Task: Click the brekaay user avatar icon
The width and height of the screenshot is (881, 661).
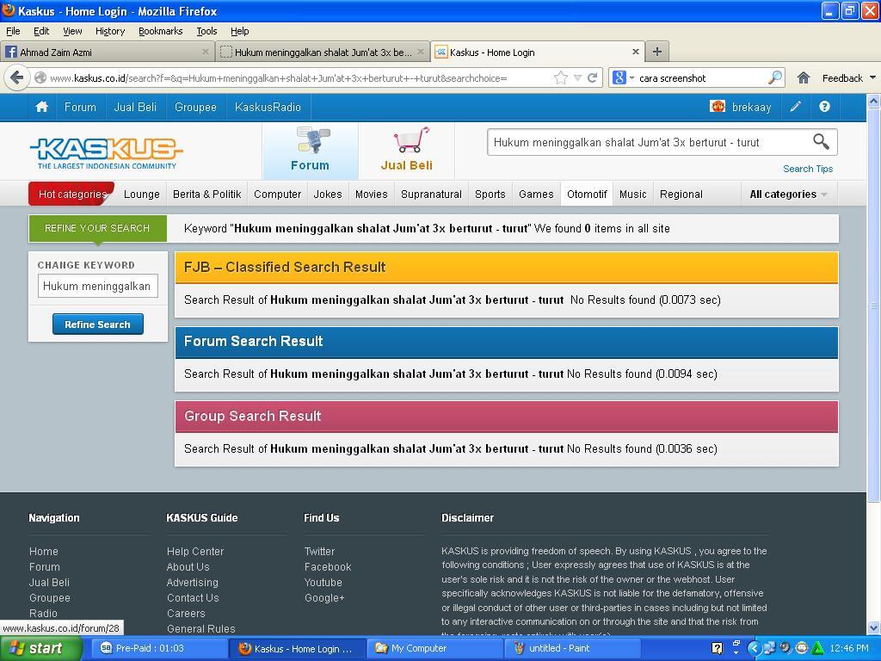Action: coord(718,106)
